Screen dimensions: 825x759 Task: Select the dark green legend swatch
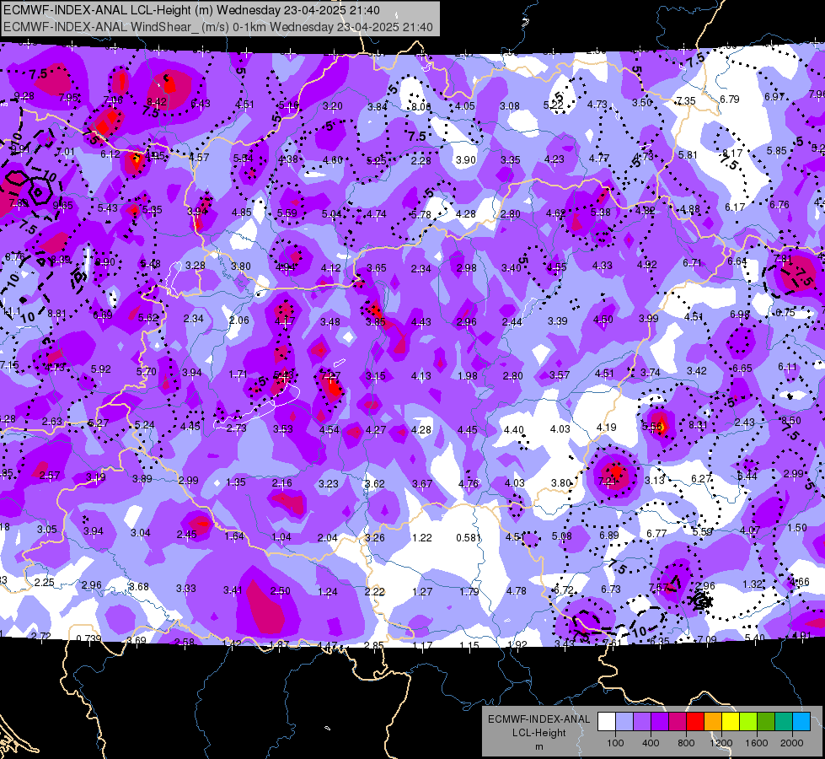[x=765, y=722]
